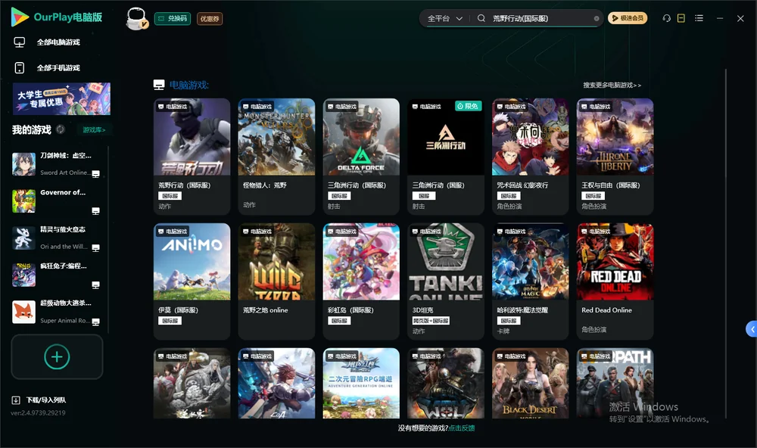Screen dimensions: 757x448
Task: Open the 极速会员 membership button
Action: tap(628, 18)
